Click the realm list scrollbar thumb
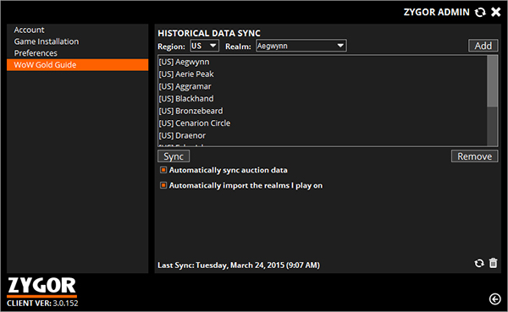 tap(492, 81)
